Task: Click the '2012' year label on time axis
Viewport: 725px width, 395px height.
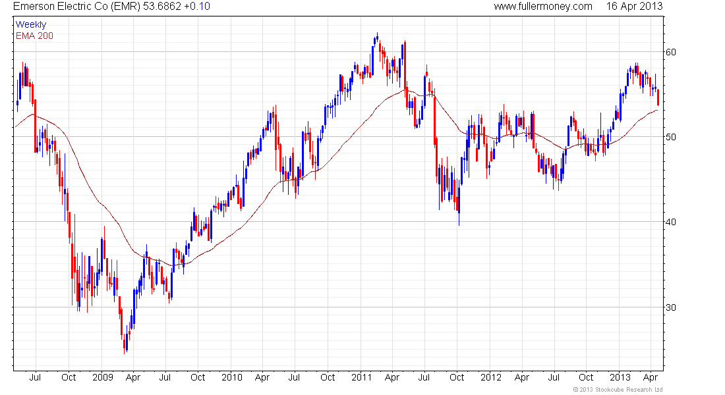Action: tap(490, 377)
